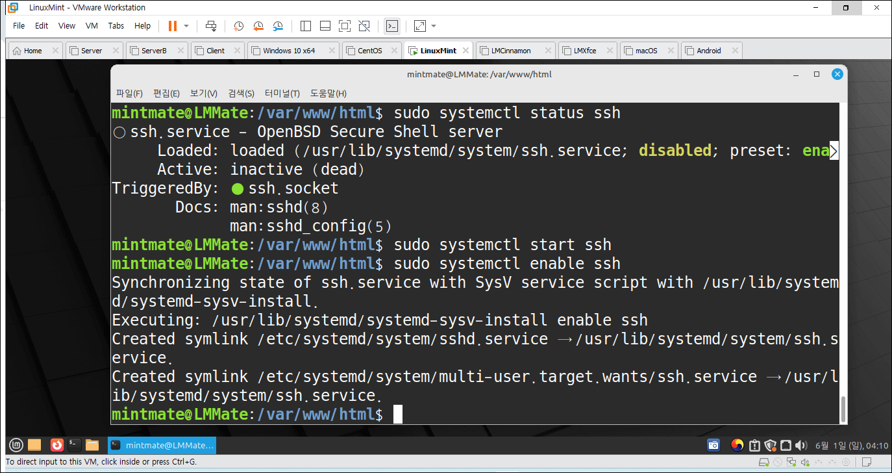Close the Server tab

[x=116, y=51]
